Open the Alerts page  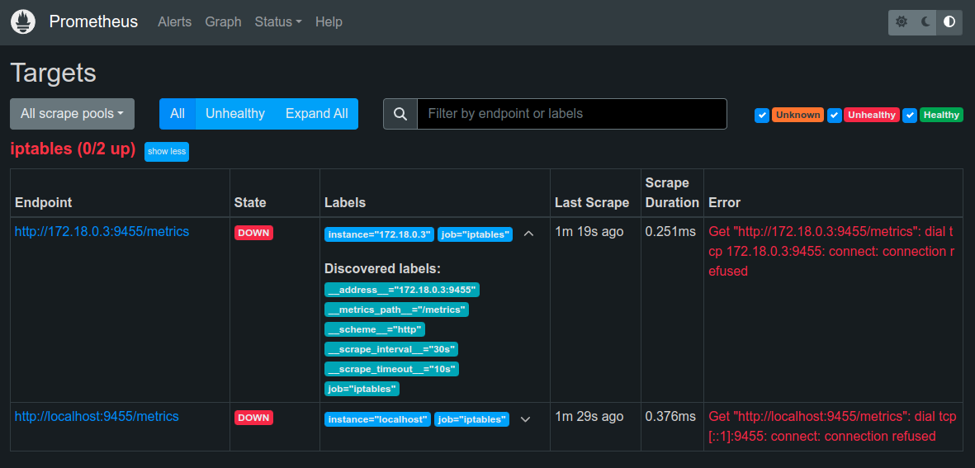(174, 21)
